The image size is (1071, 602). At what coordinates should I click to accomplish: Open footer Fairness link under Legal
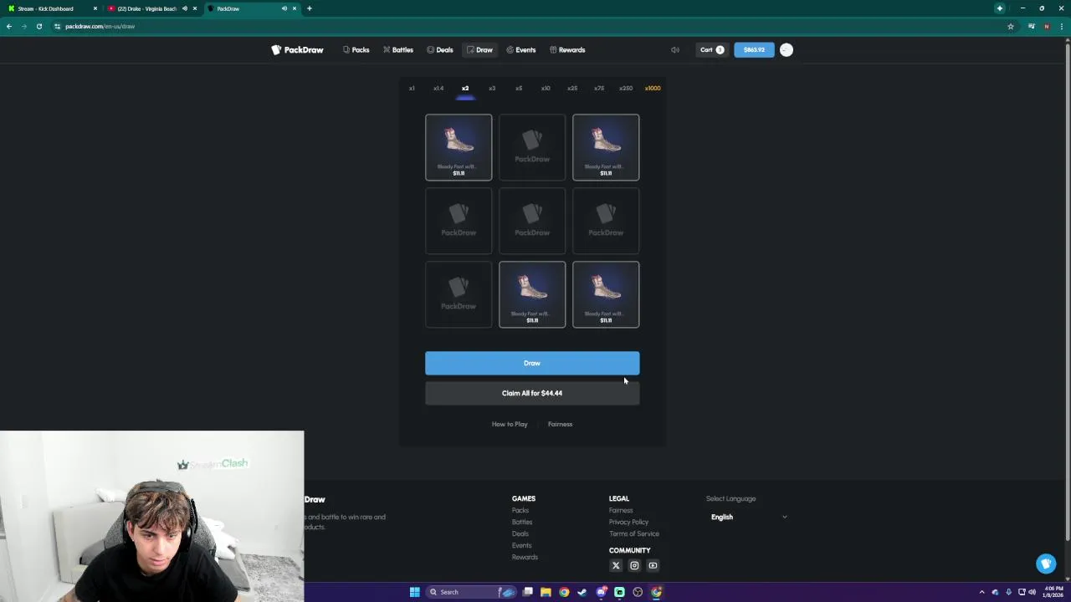621,510
